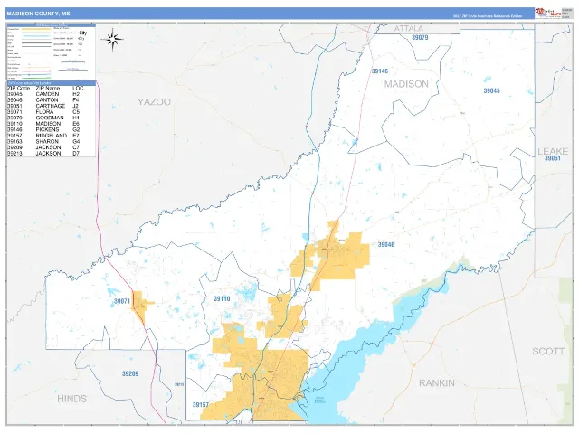
Task: Click the SHARON name in the ZIP table
Action: point(47,141)
